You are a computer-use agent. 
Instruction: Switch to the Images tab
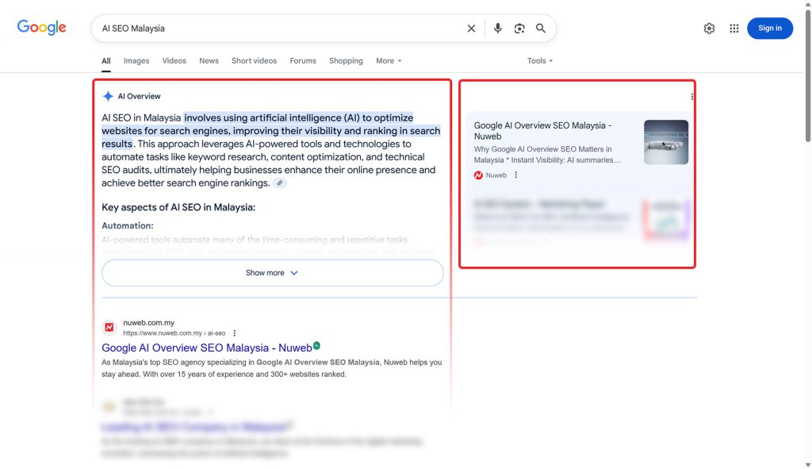click(x=136, y=60)
